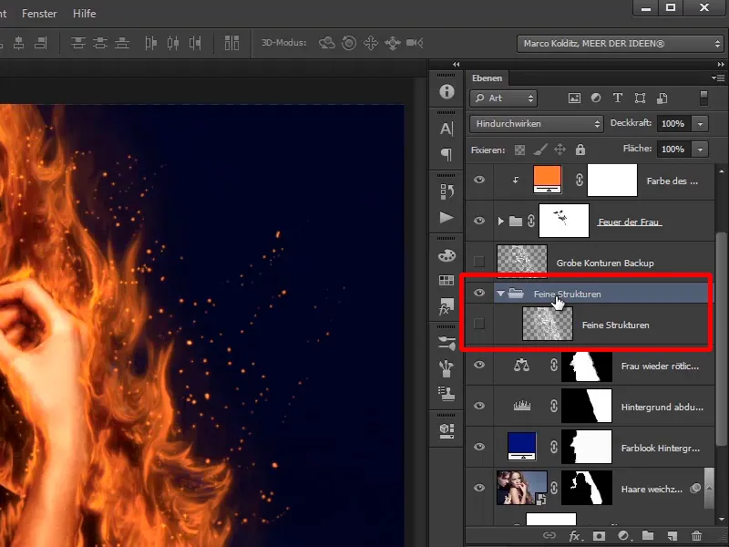The width and height of the screenshot is (729, 547).
Task: Filter layers by smart objects icon
Action: [662, 98]
